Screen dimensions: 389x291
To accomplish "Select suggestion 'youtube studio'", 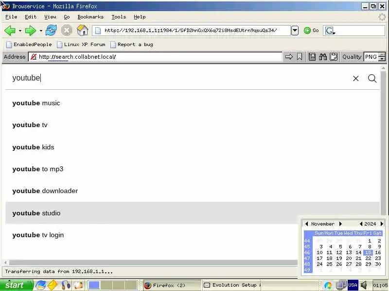I will coord(192,213).
